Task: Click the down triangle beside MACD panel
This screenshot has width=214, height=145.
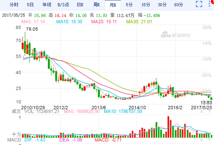Action: [210, 140]
